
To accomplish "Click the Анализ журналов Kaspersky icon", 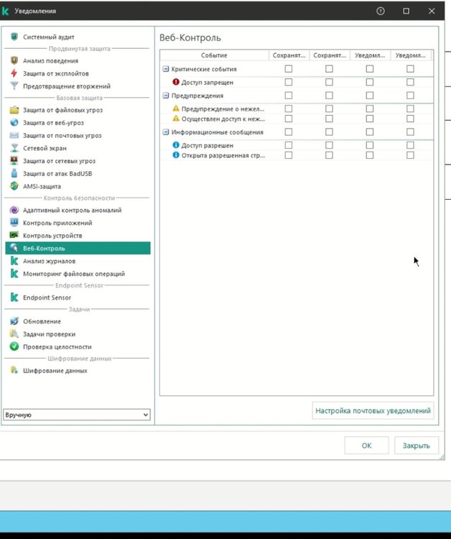I will tap(14, 261).
